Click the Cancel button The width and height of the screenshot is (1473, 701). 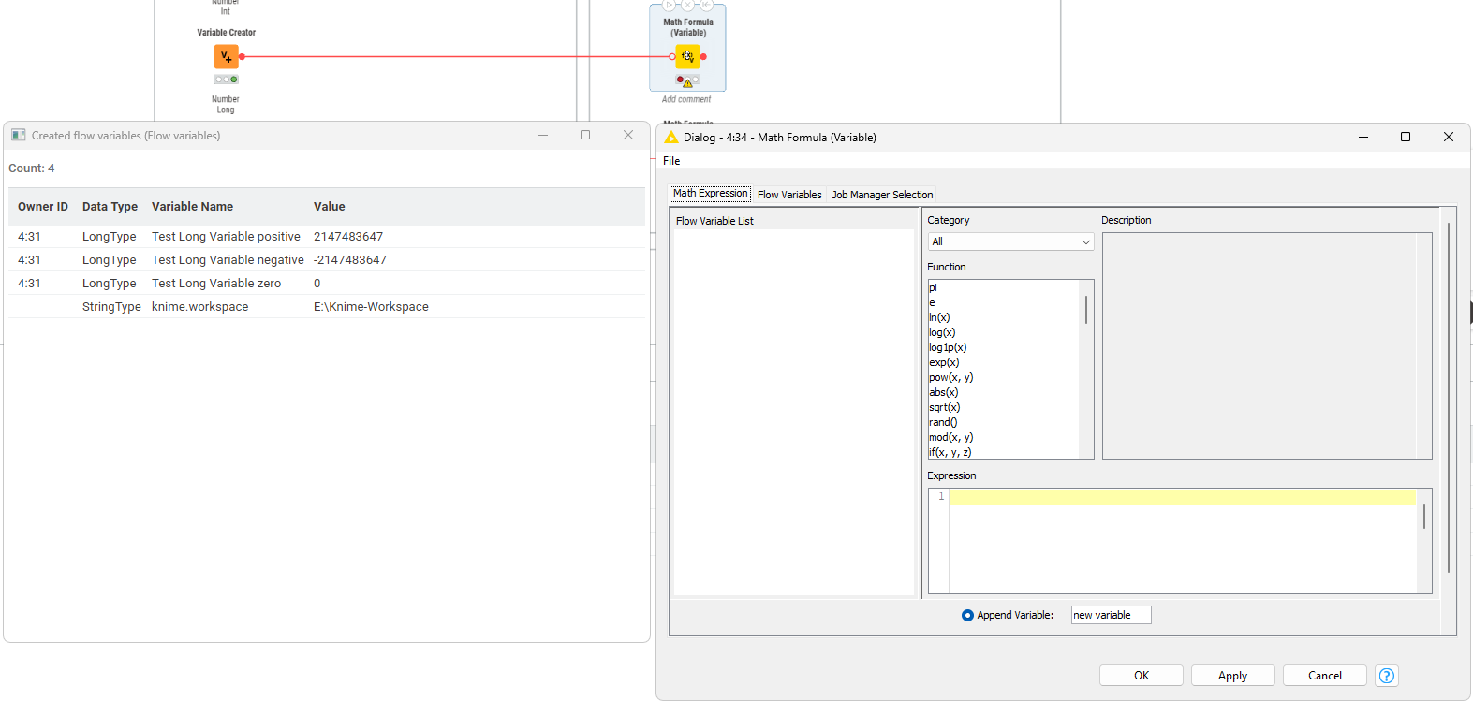(x=1324, y=676)
